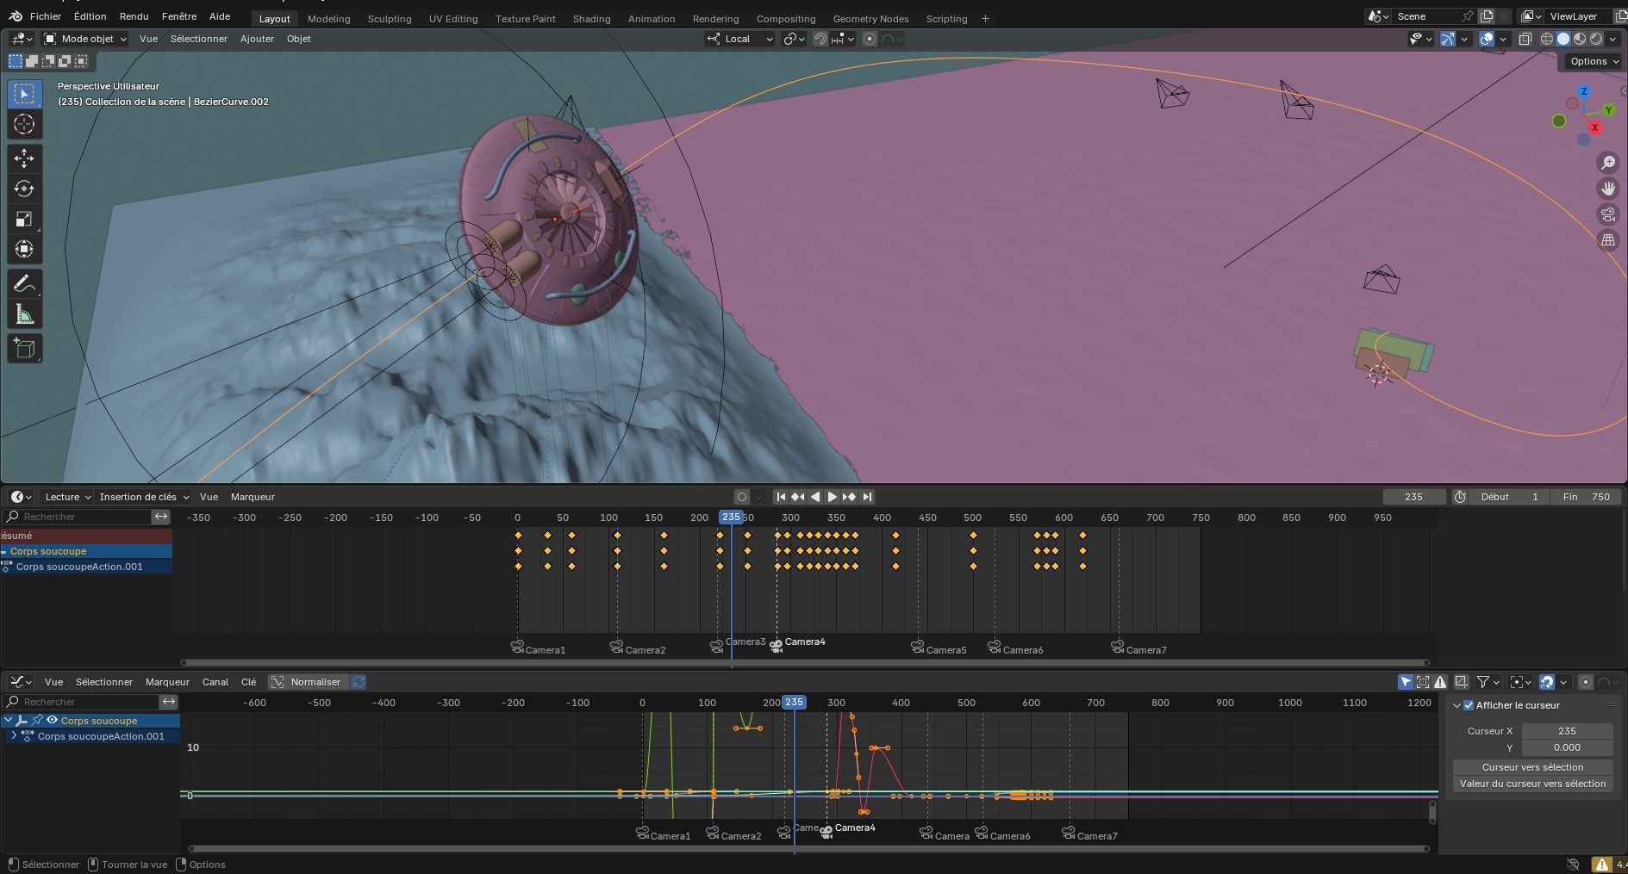Click Curseur vers sélection button
The image size is (1628, 874).
coord(1531,767)
